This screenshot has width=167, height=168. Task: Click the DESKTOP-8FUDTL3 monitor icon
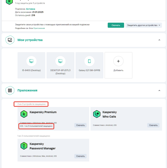click(60, 61)
